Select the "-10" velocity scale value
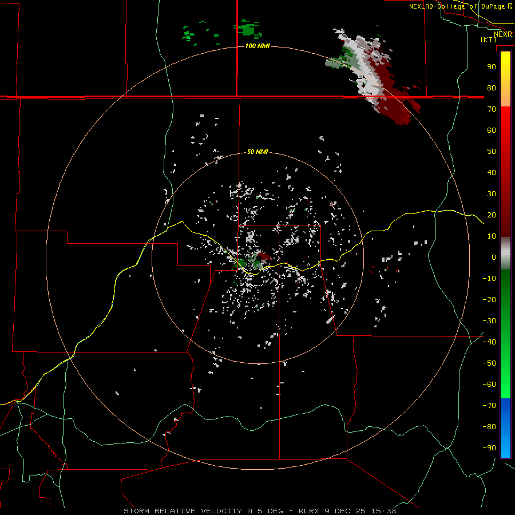Viewport: 515px width, 515px height. [489, 279]
